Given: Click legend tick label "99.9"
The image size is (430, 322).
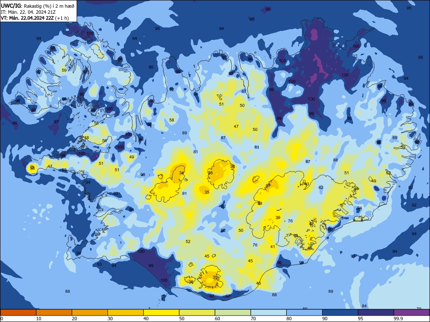Looking at the screenshot, I should pyautogui.click(x=398, y=319).
